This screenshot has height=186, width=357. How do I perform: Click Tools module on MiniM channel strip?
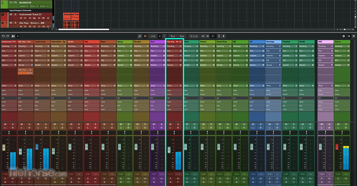(x=306, y=102)
